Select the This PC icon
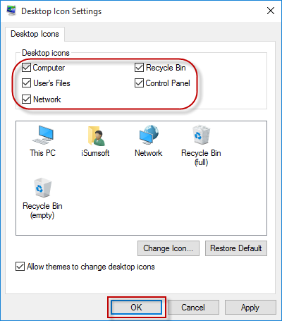The image size is (282, 321). click(42, 135)
